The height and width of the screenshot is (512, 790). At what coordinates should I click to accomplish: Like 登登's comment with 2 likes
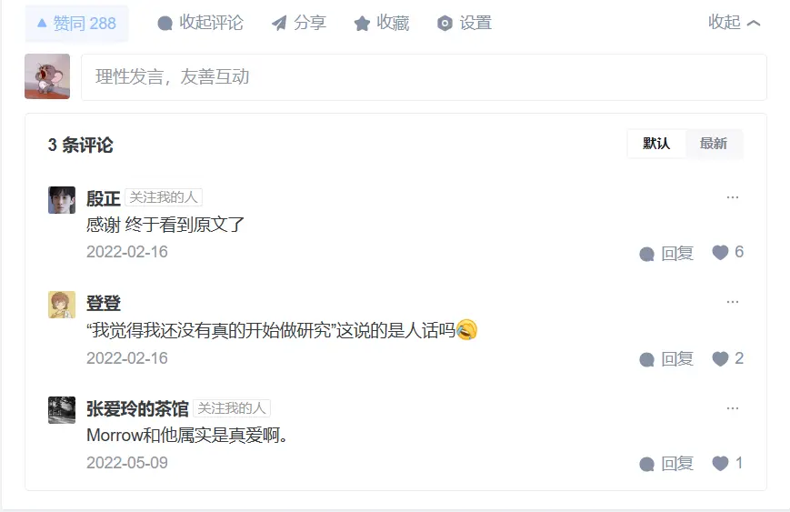coord(728,358)
